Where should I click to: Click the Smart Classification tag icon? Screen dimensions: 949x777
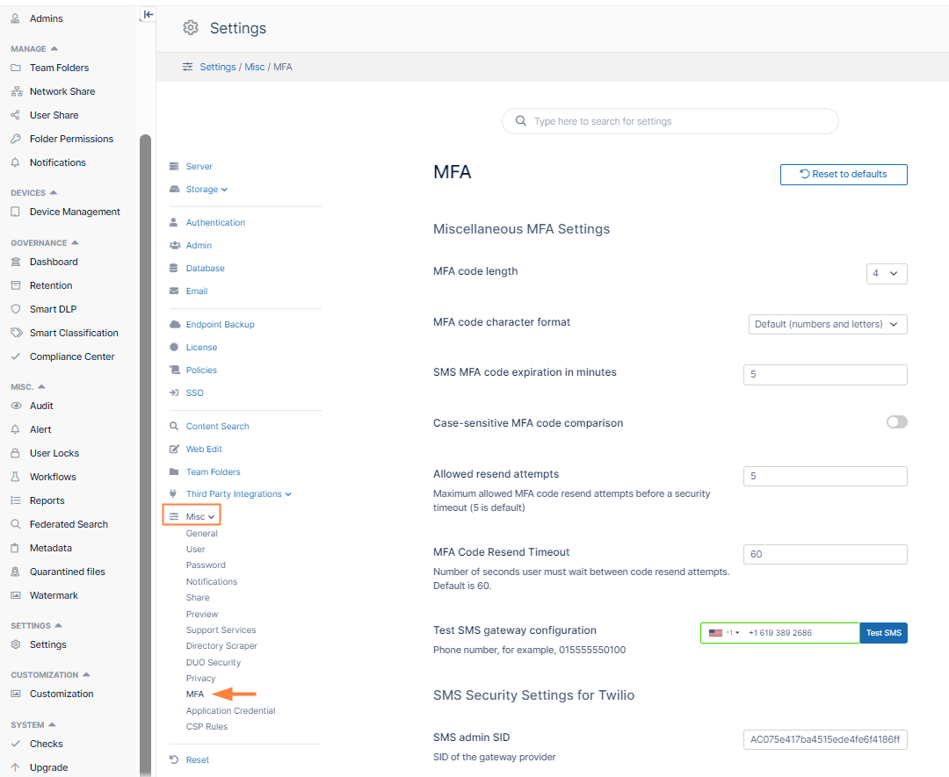(17, 333)
